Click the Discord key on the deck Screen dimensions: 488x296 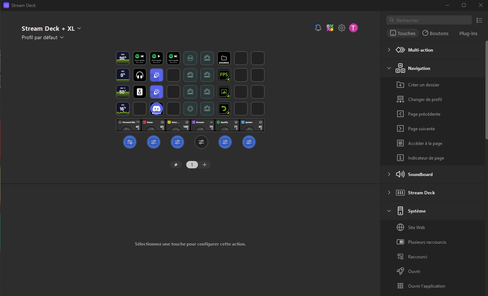pos(157,109)
